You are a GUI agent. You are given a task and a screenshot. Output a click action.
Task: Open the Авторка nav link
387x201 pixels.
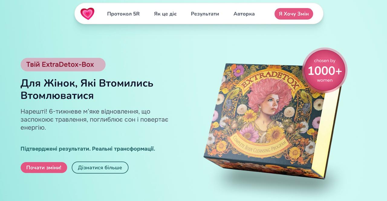pos(244,14)
